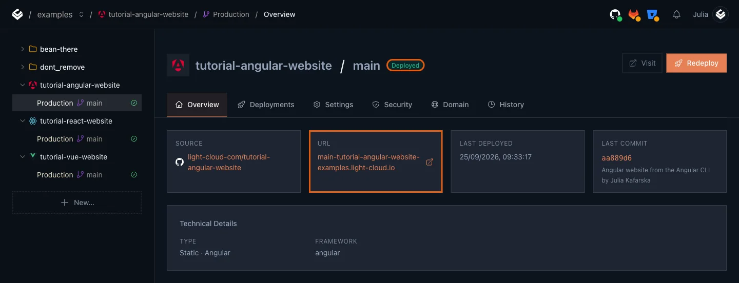Switch to the Deployments tab
Image resolution: width=739 pixels, height=283 pixels.
[266, 105]
